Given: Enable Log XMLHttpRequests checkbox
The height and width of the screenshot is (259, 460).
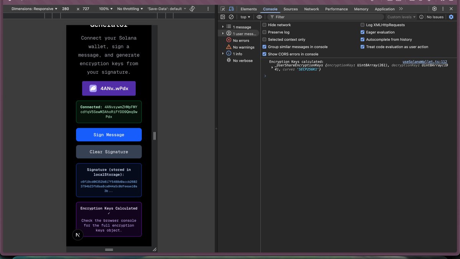Looking at the screenshot, I should [x=362, y=25].
